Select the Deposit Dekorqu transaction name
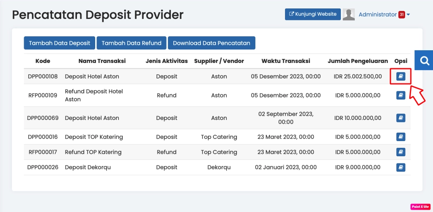433x212 pixels. click(x=88, y=167)
